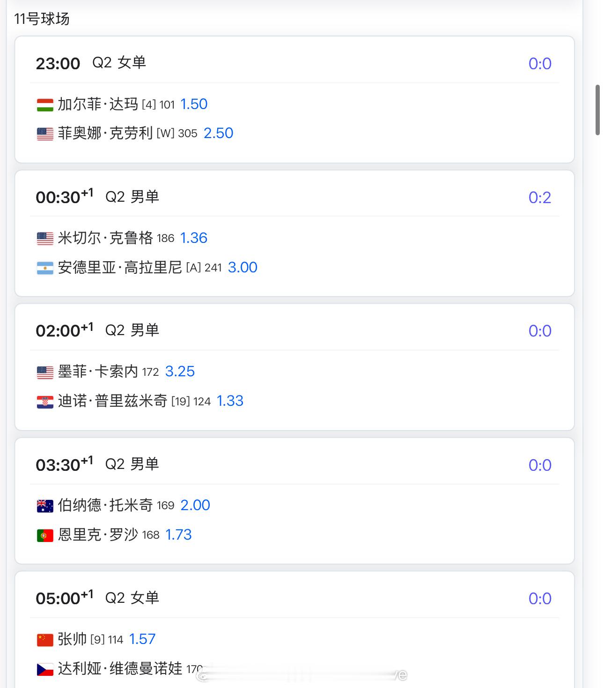Open player name 米切尔·克鲁格
The image size is (604, 688).
click(x=105, y=238)
